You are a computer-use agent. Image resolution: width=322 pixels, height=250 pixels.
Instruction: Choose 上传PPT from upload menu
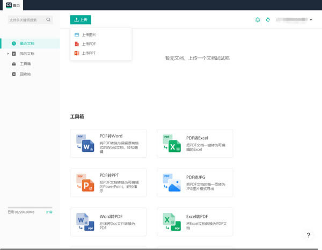point(89,53)
